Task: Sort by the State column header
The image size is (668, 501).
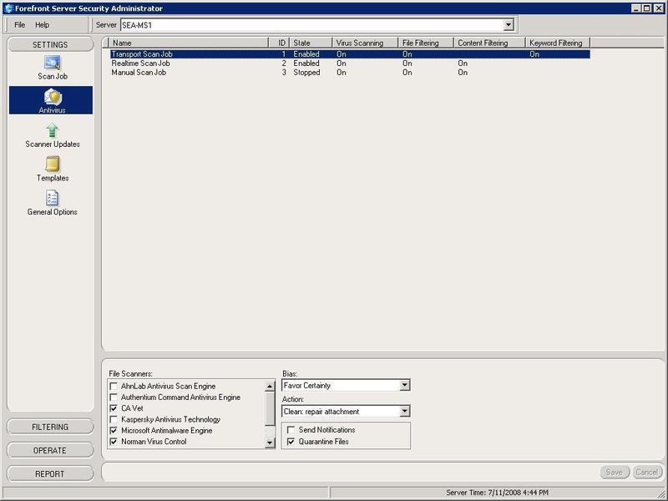Action: (x=311, y=43)
